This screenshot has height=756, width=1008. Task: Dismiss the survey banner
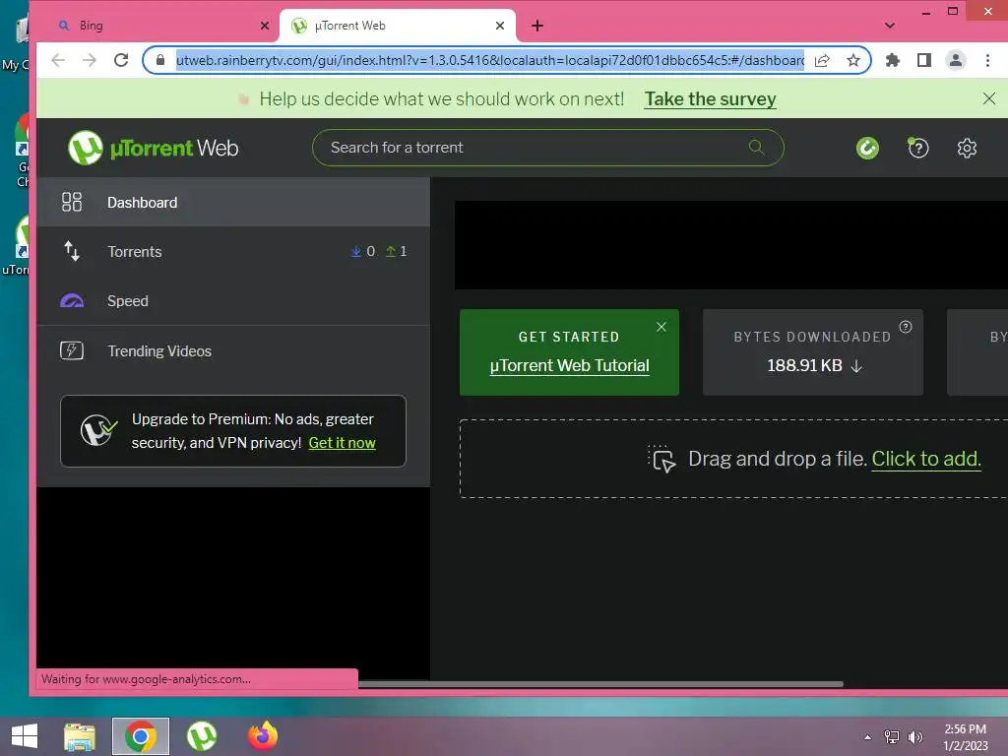coord(988,98)
